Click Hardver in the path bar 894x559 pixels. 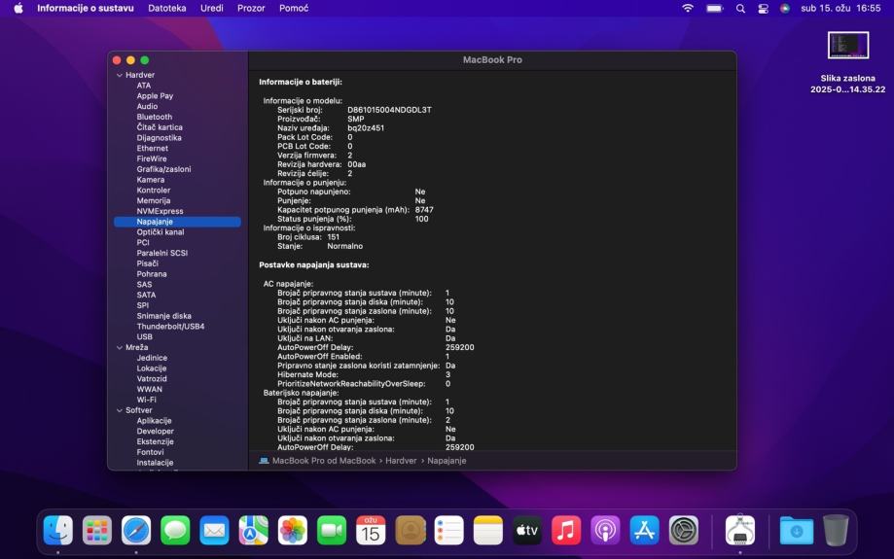point(401,461)
